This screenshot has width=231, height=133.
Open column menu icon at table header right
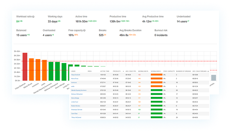point(208,71)
